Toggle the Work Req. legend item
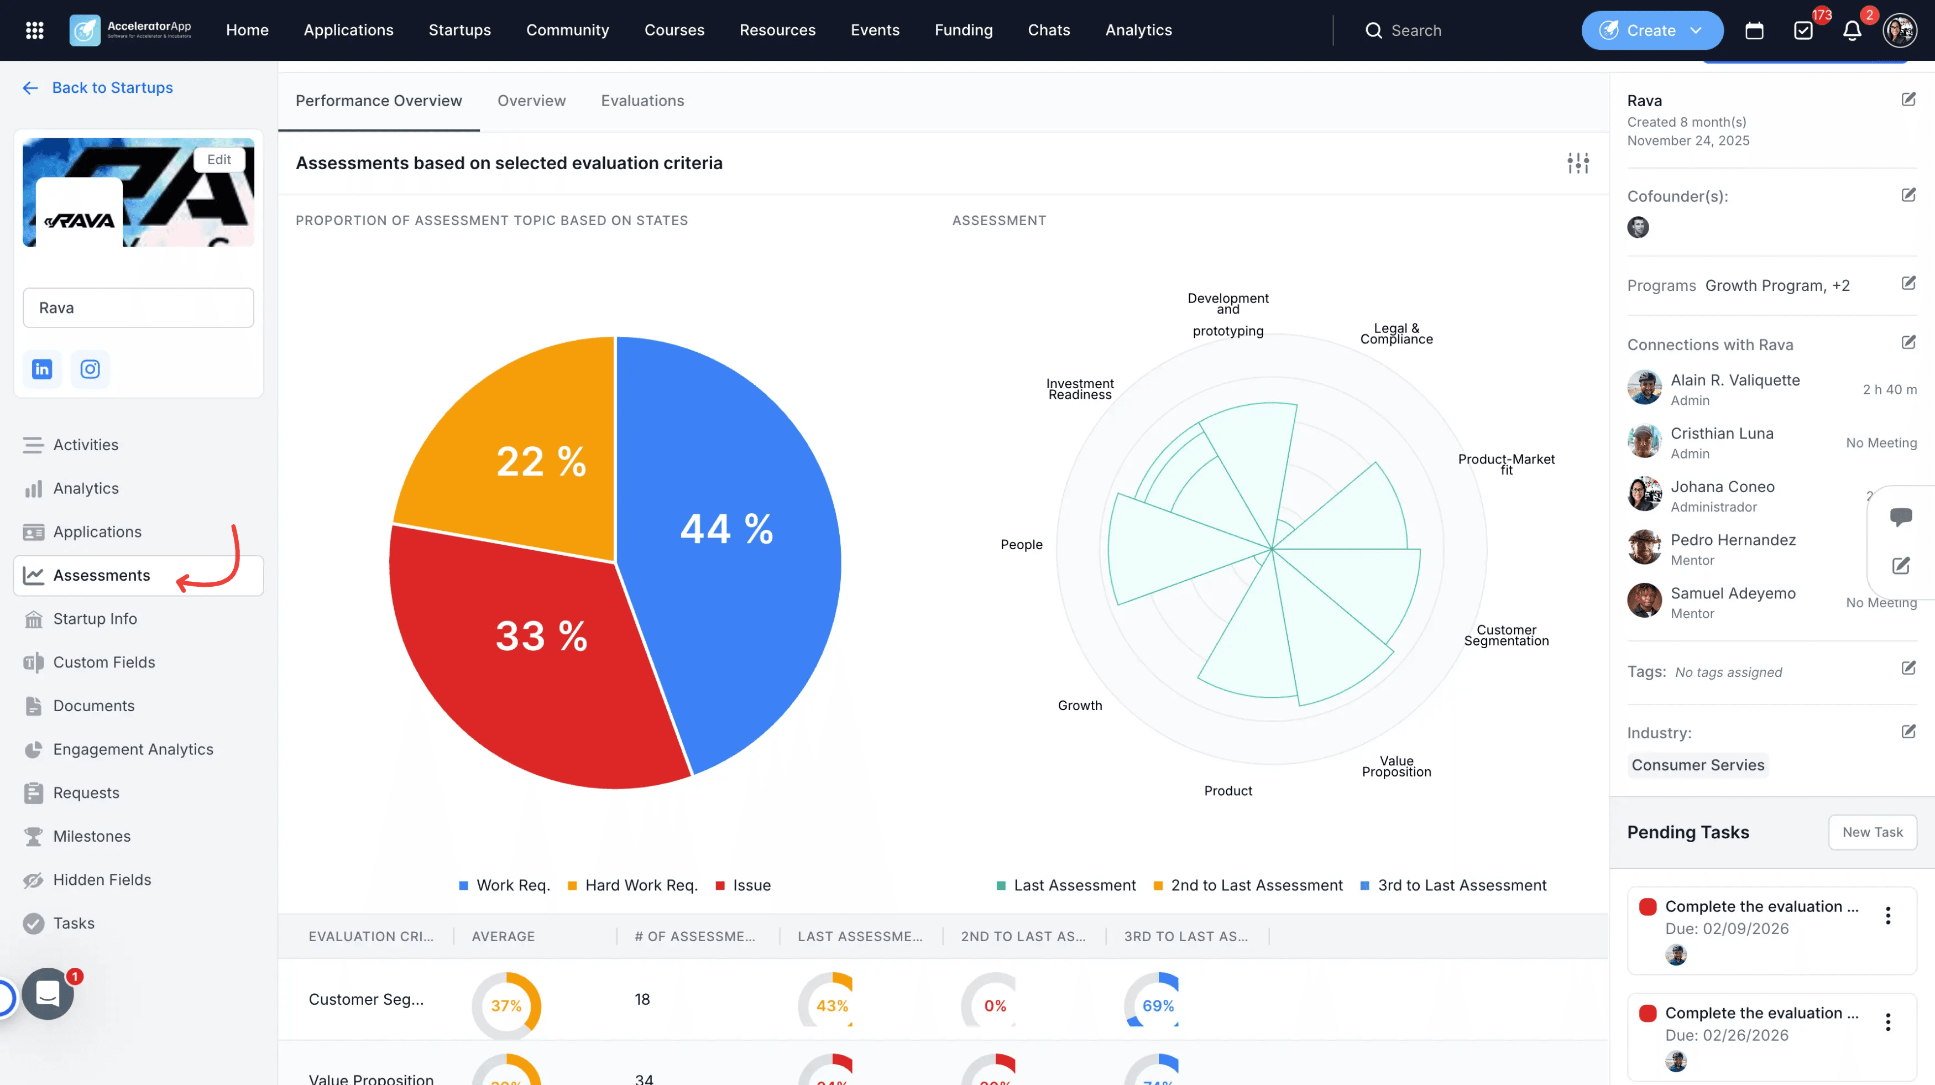 click(x=504, y=885)
